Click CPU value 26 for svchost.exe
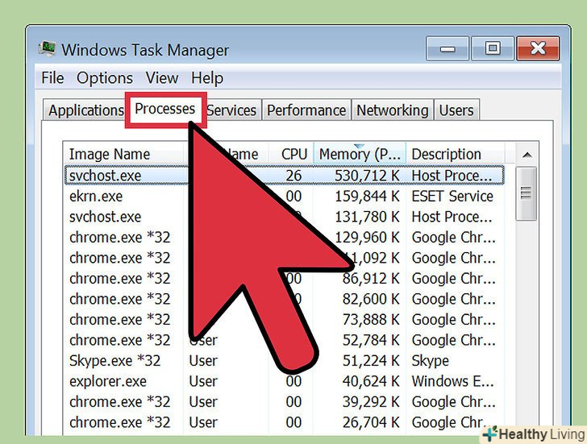 [293, 176]
